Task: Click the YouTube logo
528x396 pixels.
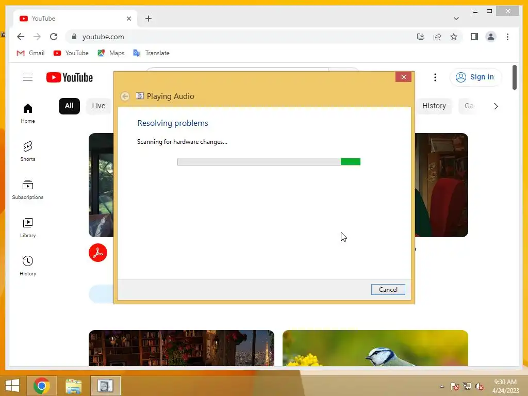Action: (70, 77)
